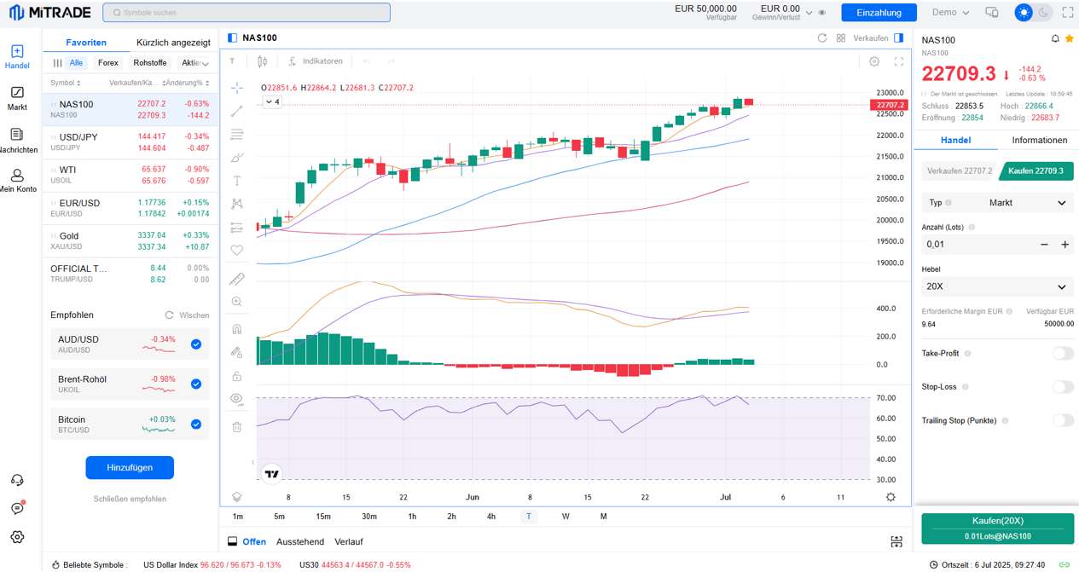Open the Markt section in sidebar

pyautogui.click(x=17, y=98)
